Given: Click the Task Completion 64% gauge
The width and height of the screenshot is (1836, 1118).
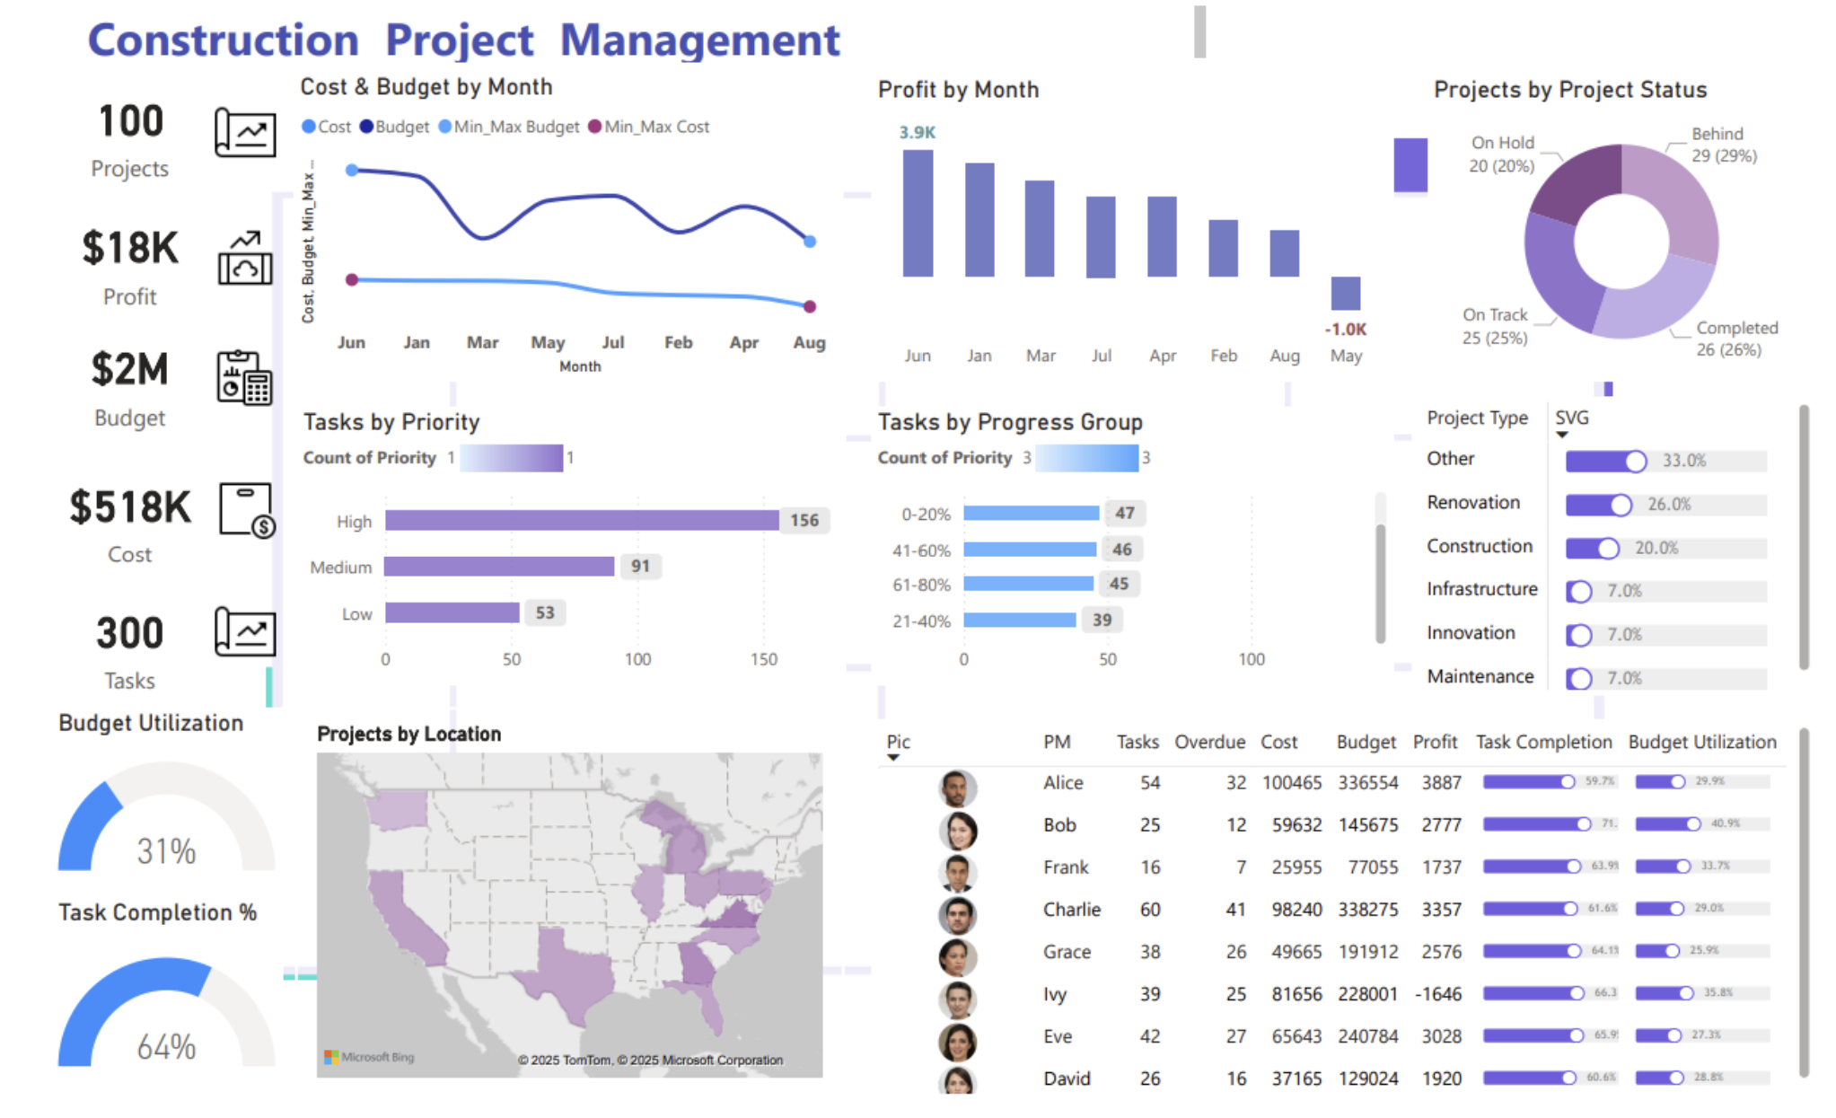Looking at the screenshot, I should [x=166, y=1013].
